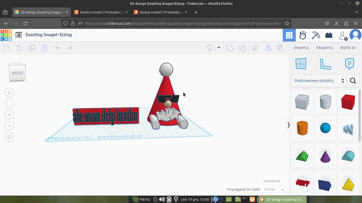
Task: Select the orange cylinder shape
Action: pos(302,128)
